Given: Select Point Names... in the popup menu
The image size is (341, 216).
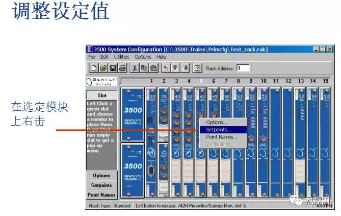Looking at the screenshot, I should click(x=221, y=137).
